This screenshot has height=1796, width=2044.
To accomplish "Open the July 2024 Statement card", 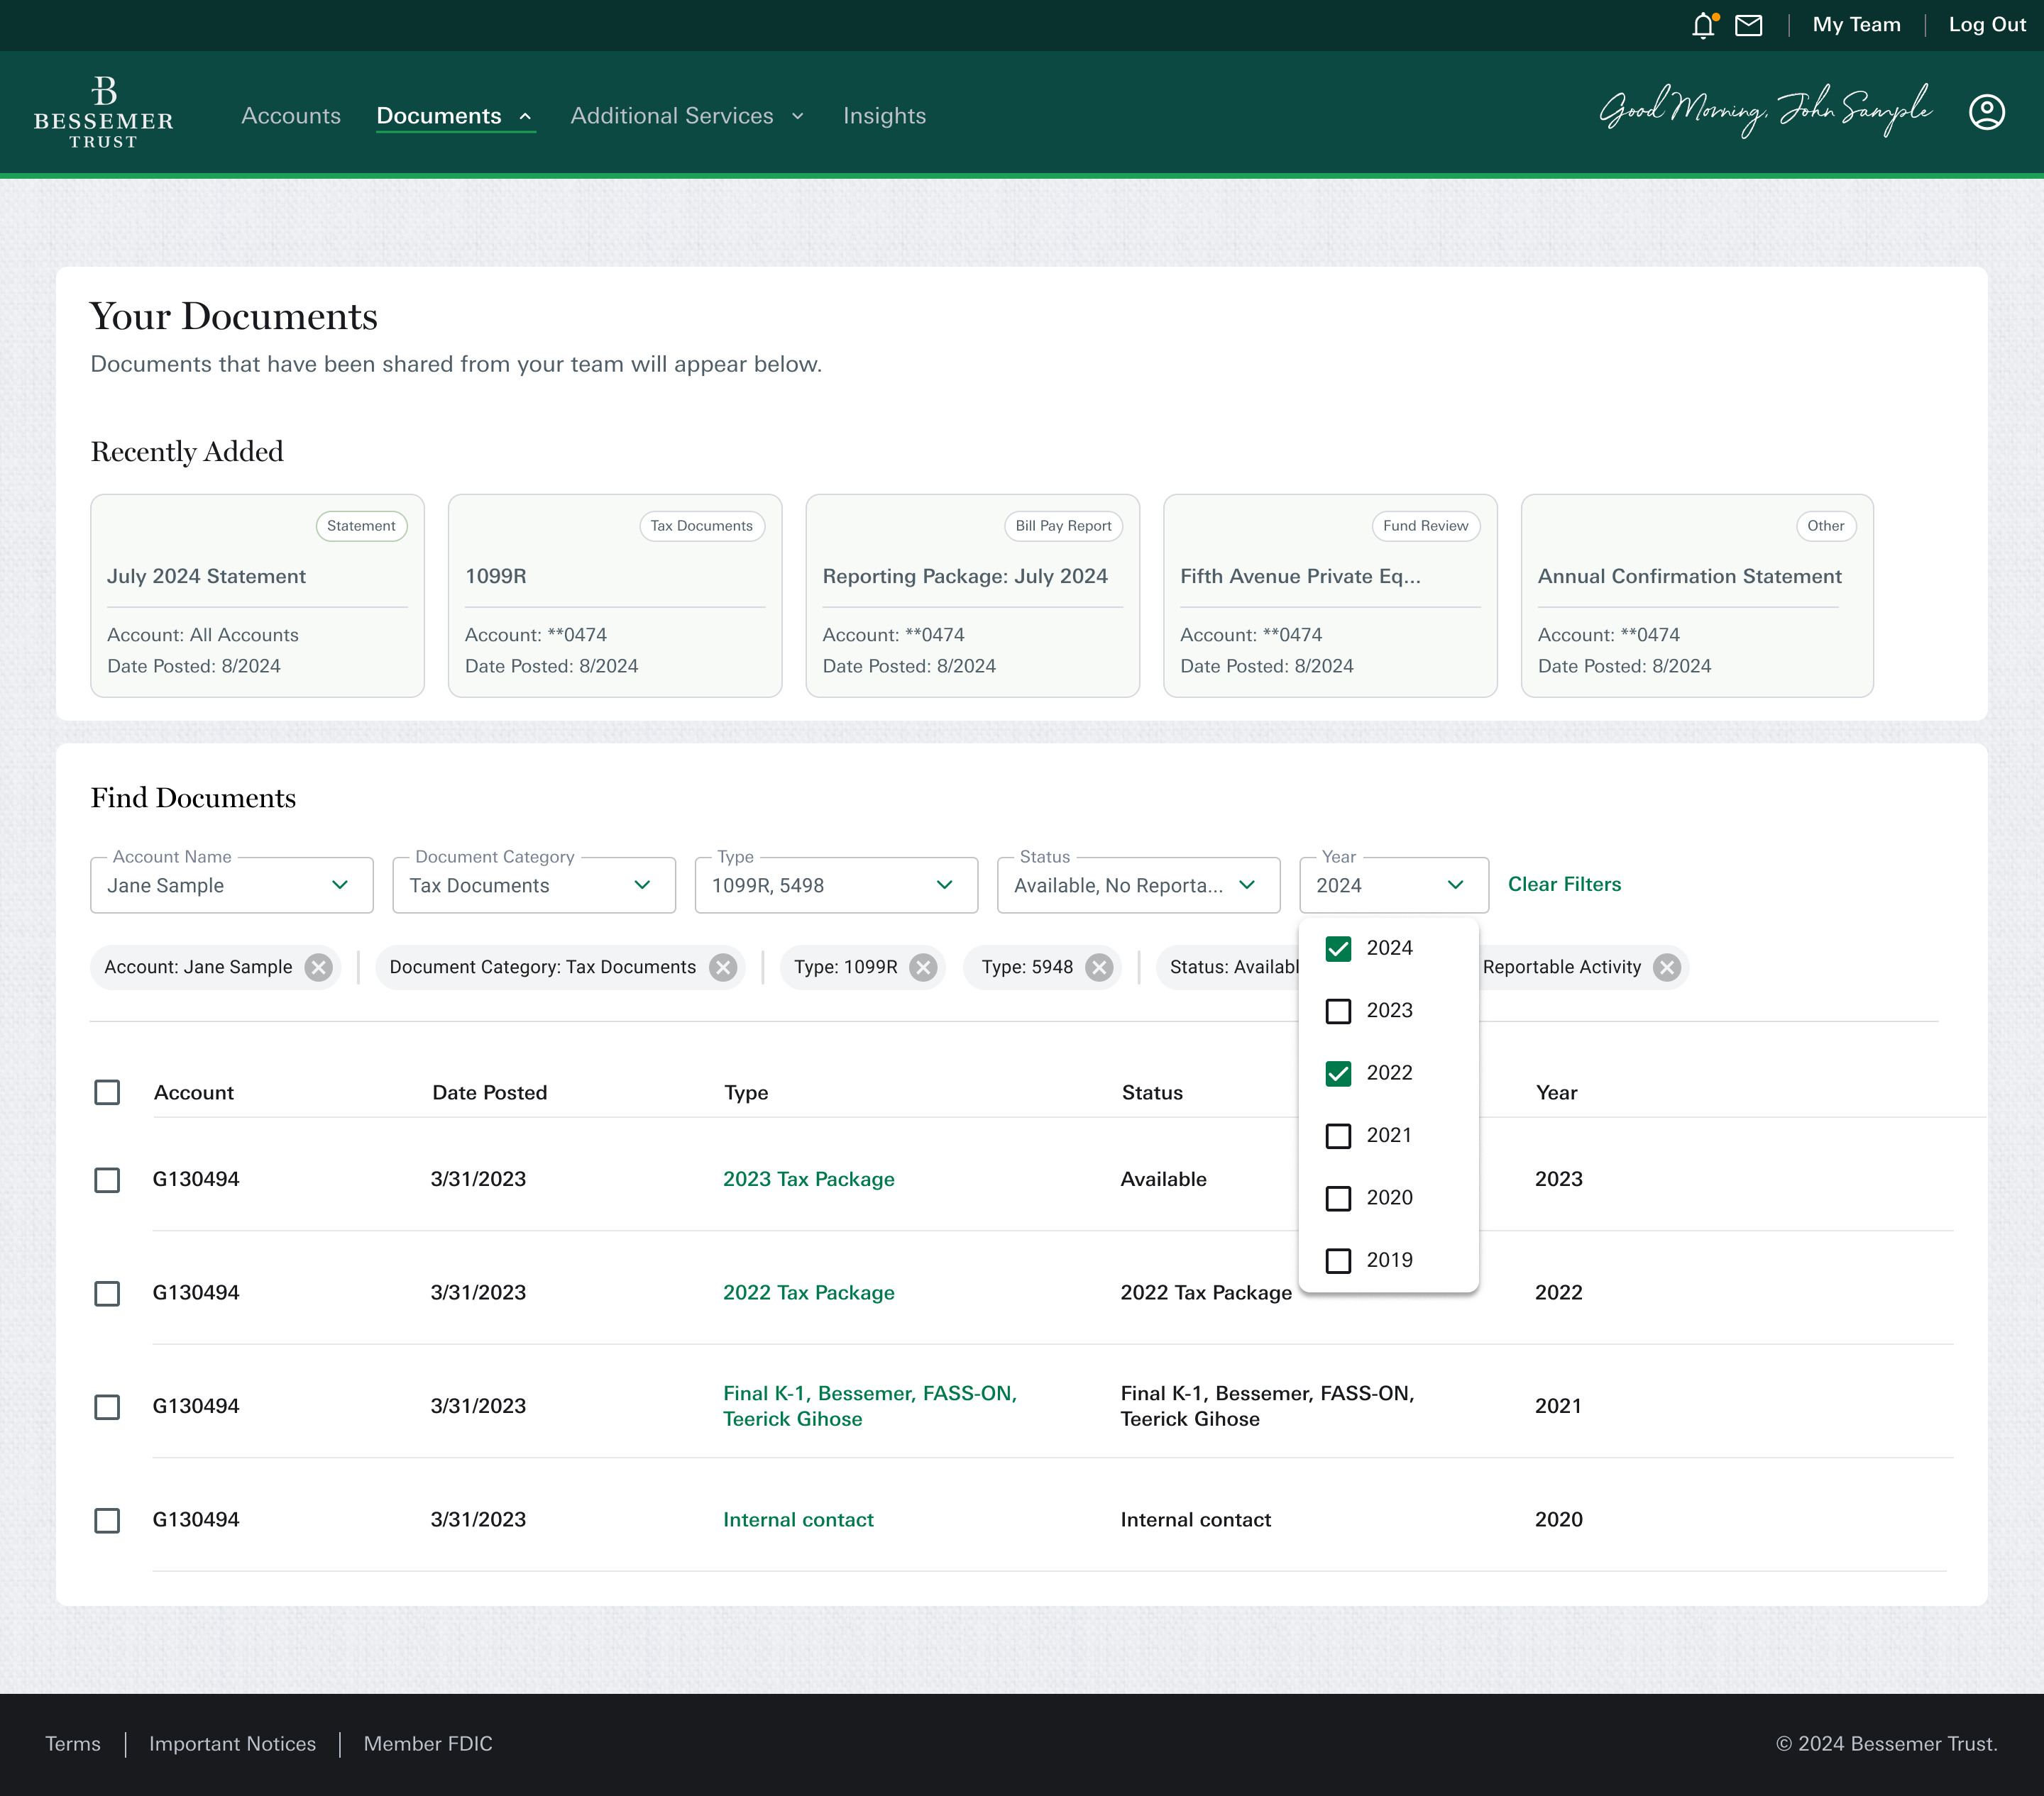I will pos(257,596).
